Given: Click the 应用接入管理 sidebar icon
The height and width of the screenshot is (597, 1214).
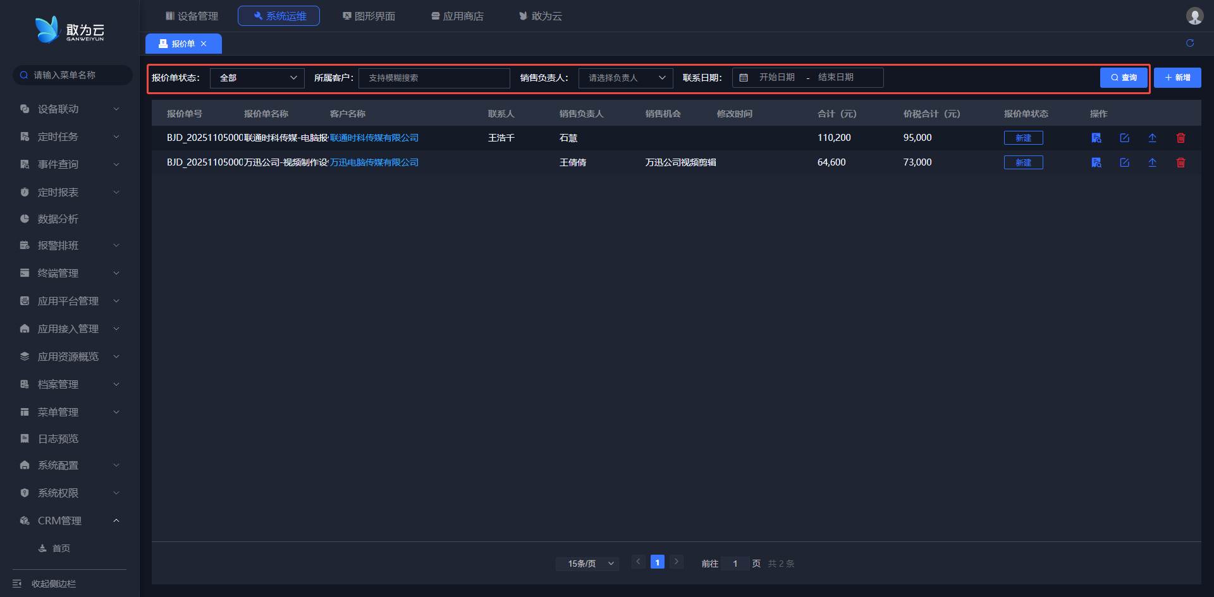Looking at the screenshot, I should (x=25, y=329).
